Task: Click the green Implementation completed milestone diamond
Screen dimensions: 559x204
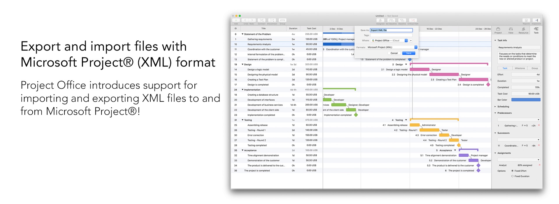Action: click(356, 115)
